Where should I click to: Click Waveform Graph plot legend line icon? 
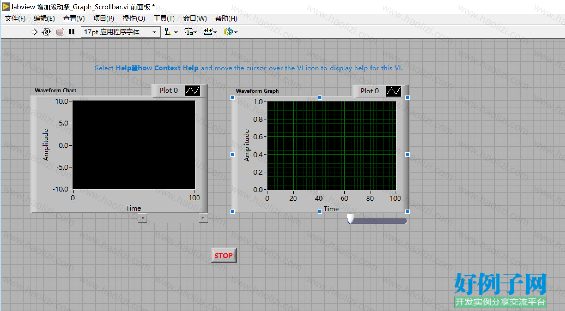click(x=394, y=91)
